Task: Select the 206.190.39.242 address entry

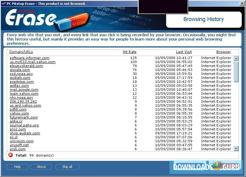Action: point(23,101)
